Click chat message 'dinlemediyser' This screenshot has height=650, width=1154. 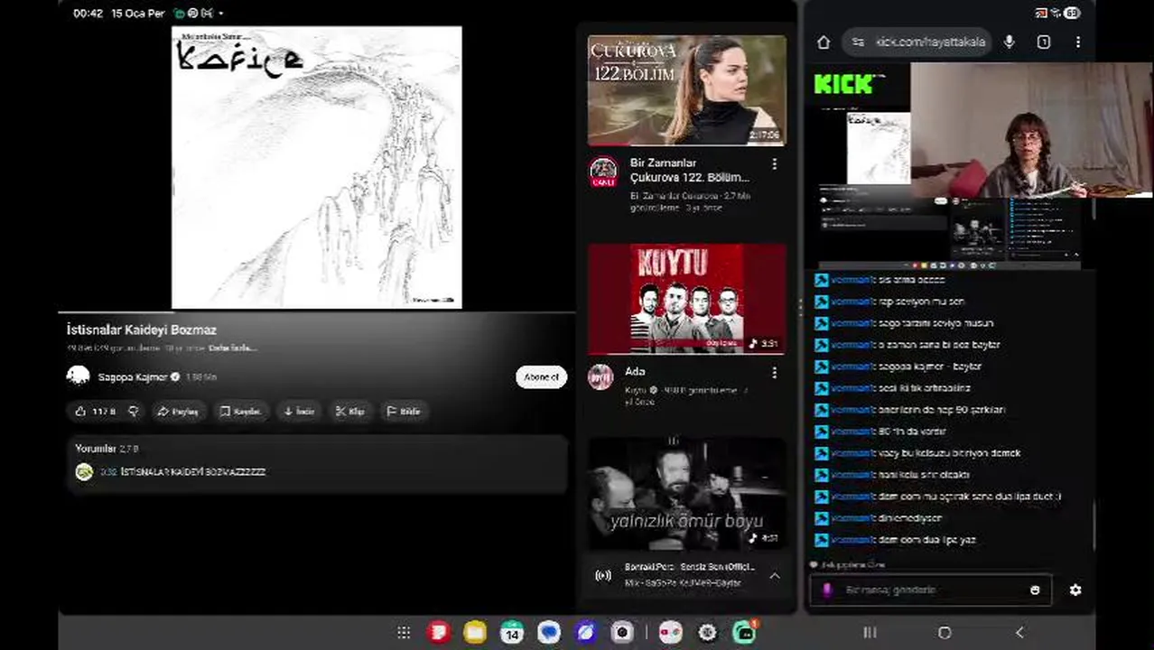(909, 518)
